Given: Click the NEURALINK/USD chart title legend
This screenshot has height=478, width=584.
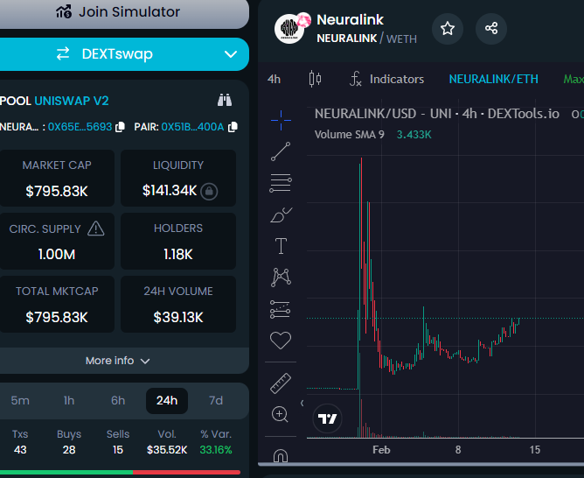Looking at the screenshot, I should pyautogui.click(x=437, y=113).
